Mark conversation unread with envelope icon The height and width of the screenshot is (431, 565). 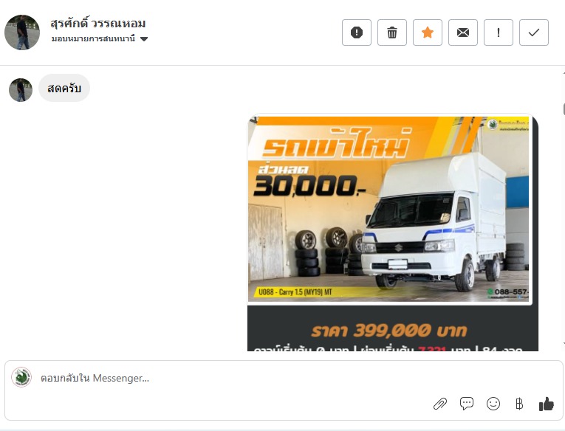[x=462, y=32]
